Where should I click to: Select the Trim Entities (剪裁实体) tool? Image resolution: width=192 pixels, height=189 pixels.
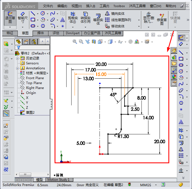click(73, 18)
